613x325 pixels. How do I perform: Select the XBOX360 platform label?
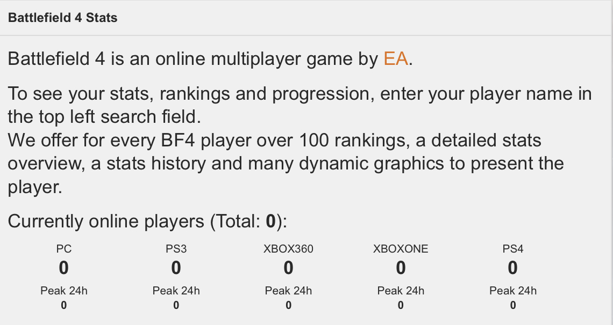[288, 249]
